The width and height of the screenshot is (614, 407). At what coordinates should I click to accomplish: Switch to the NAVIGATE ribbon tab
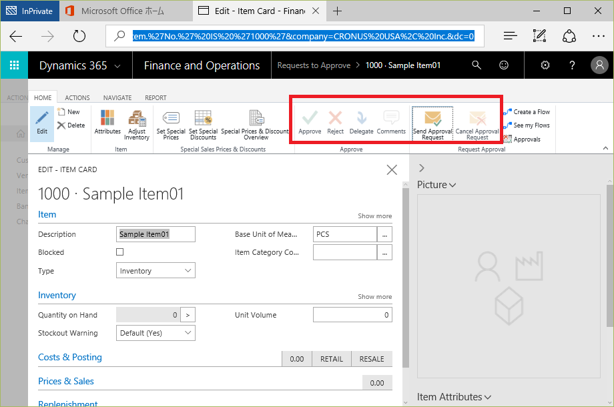click(117, 98)
